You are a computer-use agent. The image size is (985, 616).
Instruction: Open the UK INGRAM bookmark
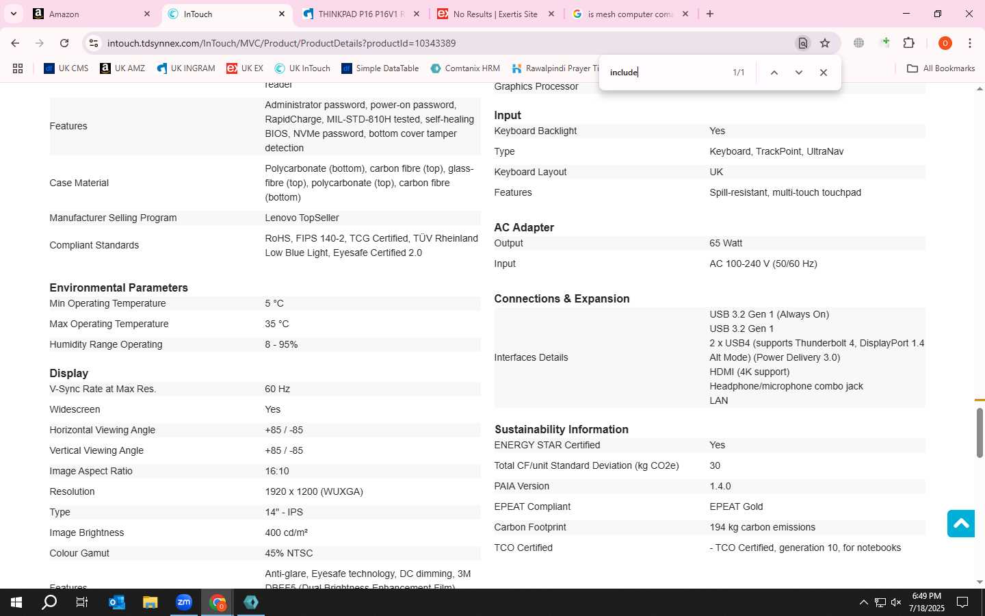pos(186,68)
